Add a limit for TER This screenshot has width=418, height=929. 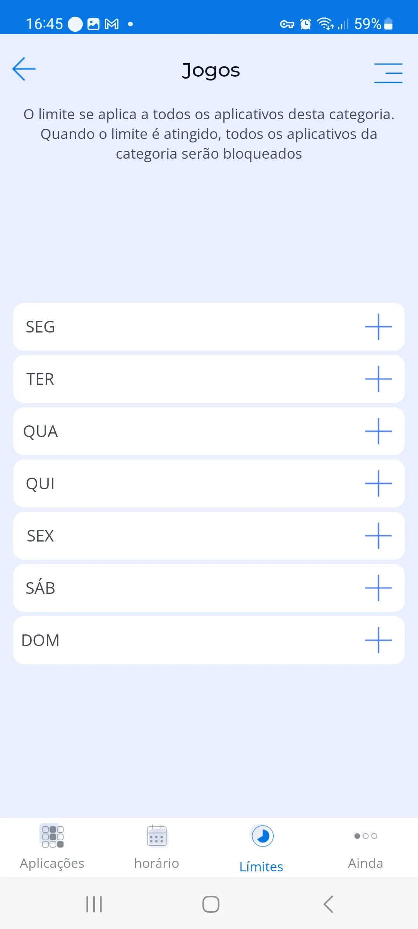click(x=378, y=379)
